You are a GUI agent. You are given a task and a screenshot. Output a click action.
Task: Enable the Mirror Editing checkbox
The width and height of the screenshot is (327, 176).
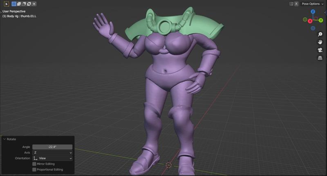(34, 164)
